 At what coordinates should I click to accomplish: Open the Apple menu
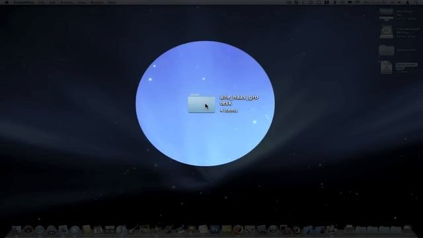[x=7, y=2]
